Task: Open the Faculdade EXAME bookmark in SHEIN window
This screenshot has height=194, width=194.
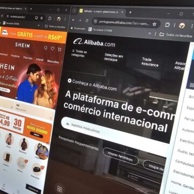Action: (11, 23)
